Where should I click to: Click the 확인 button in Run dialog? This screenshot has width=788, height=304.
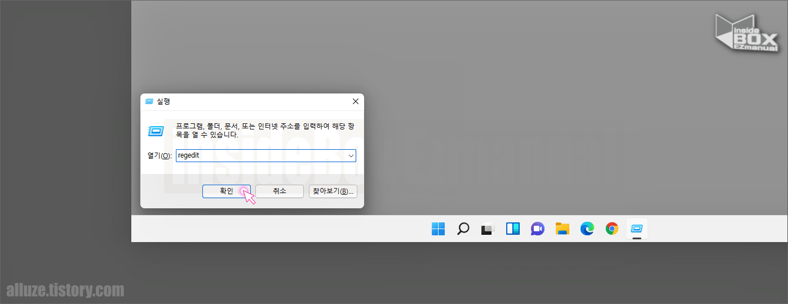pyautogui.click(x=226, y=191)
